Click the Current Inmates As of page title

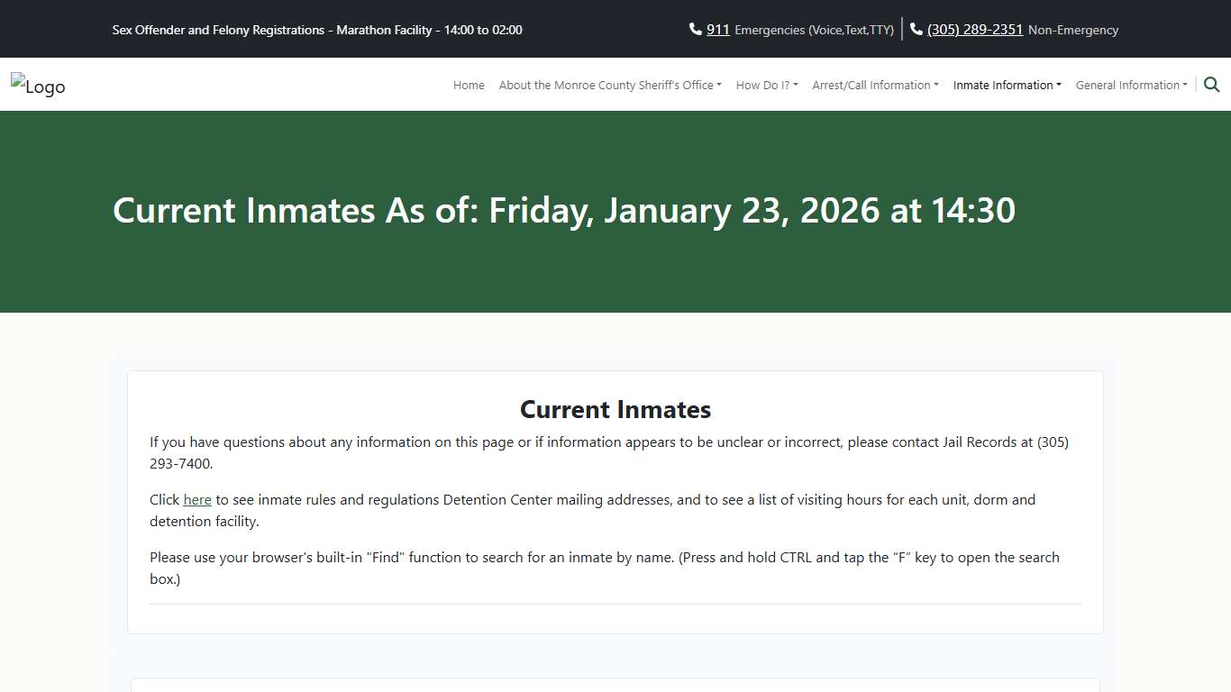point(563,211)
